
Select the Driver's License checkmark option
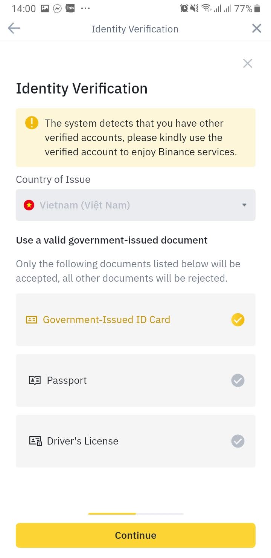coord(238,441)
